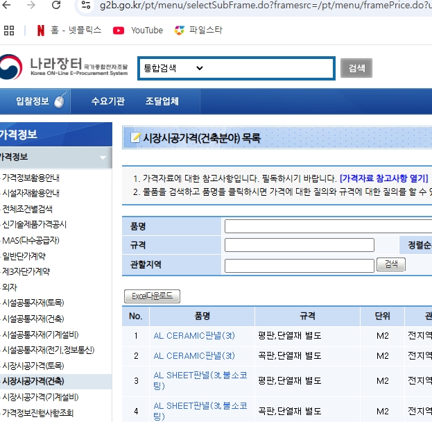Open row 3 AL SHEET판넬 link
The image size is (432, 422).
pos(200,380)
